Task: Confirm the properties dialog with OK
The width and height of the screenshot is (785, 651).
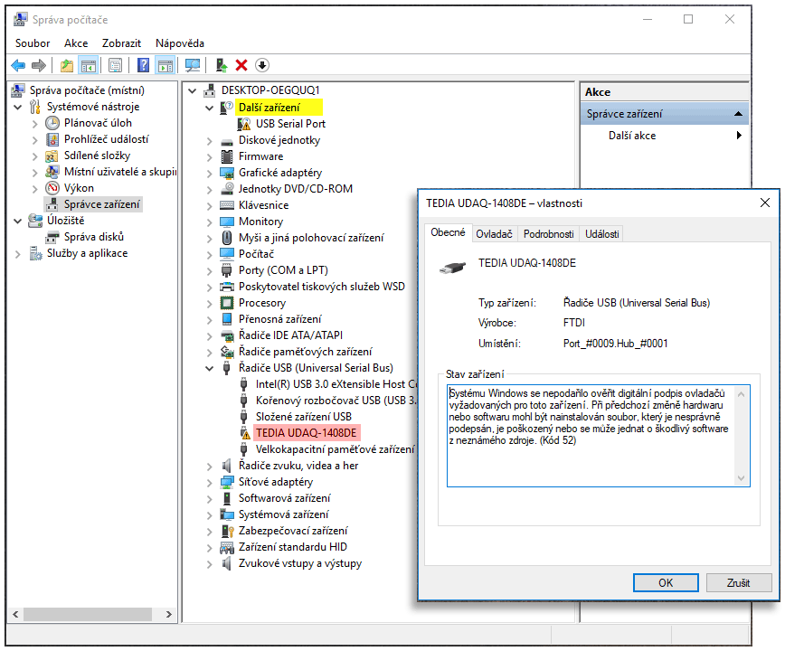Action: [x=666, y=583]
